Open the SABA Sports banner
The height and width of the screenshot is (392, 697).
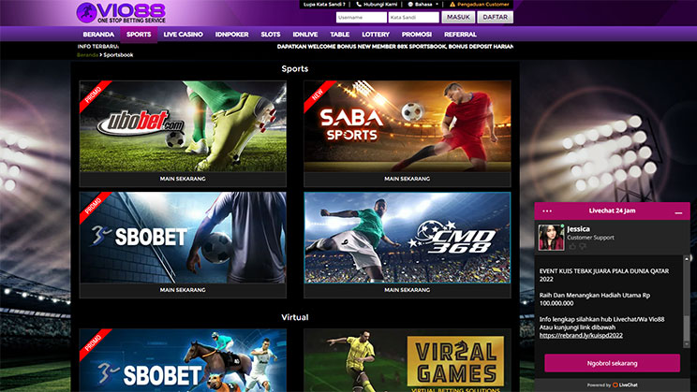(408, 126)
